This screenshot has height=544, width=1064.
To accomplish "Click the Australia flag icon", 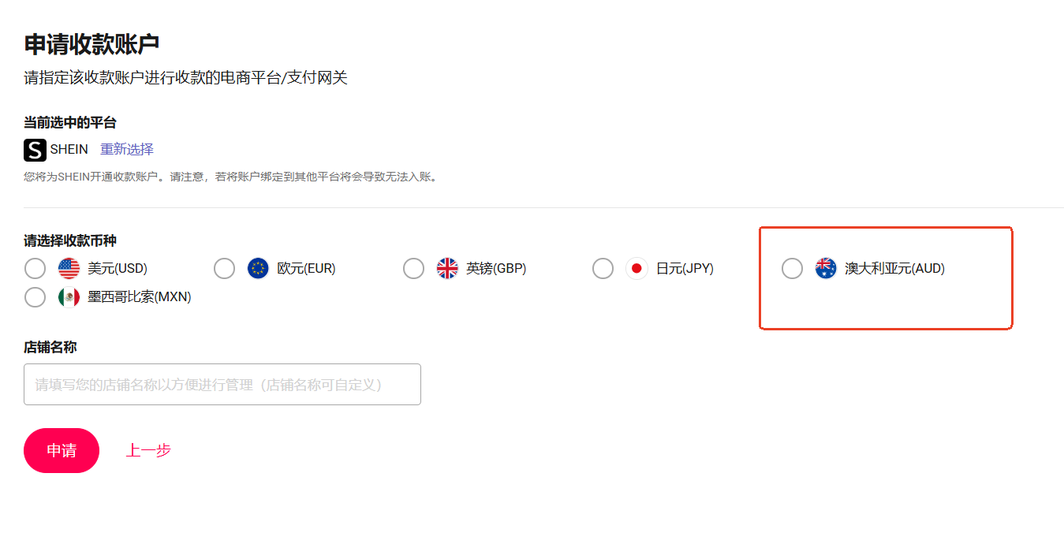I will pyautogui.click(x=826, y=269).
